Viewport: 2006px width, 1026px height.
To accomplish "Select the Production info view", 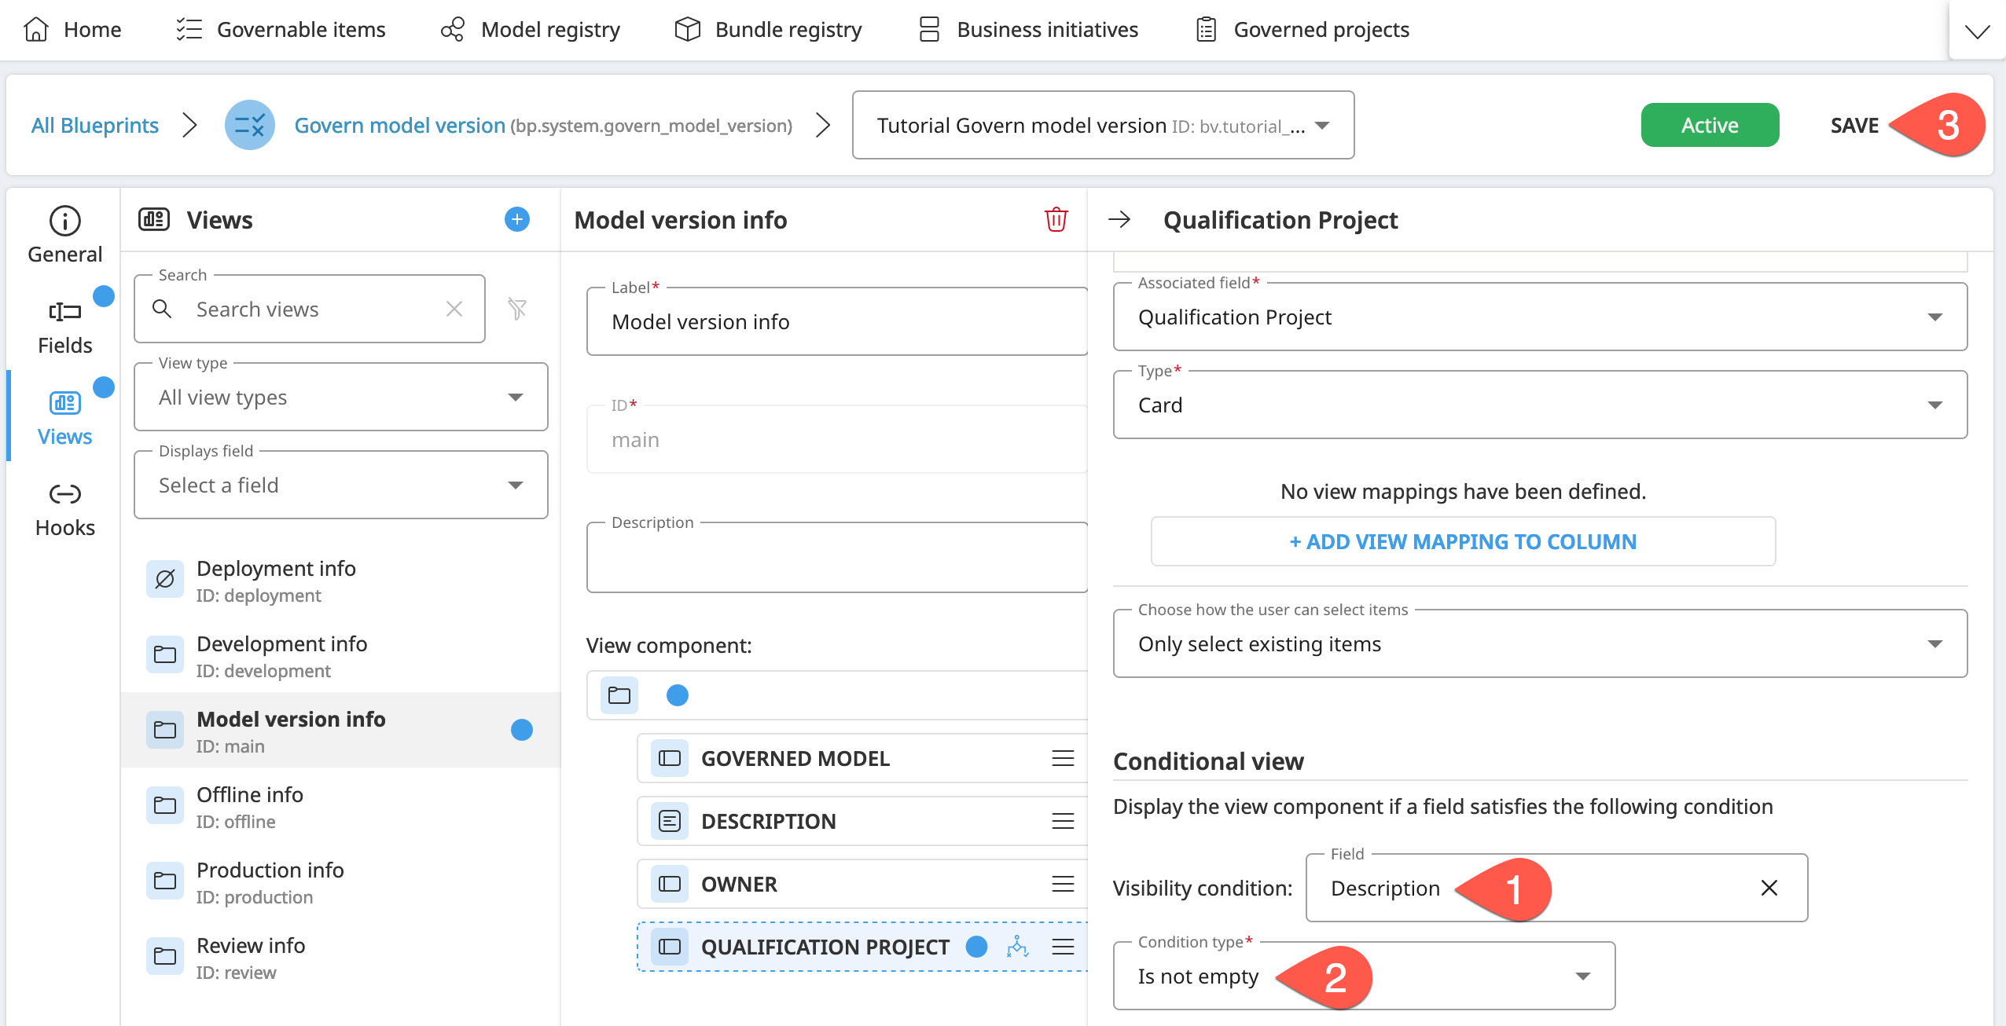I will [340, 881].
